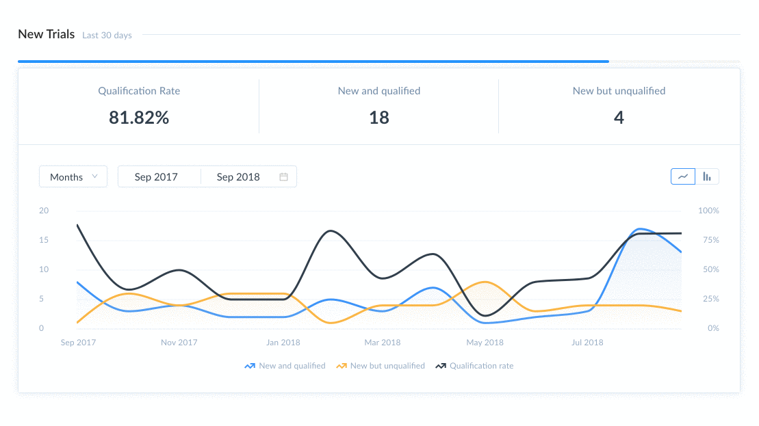The width and height of the screenshot is (759, 426).
Task: Click the 75% right axis label
Action: click(x=711, y=240)
